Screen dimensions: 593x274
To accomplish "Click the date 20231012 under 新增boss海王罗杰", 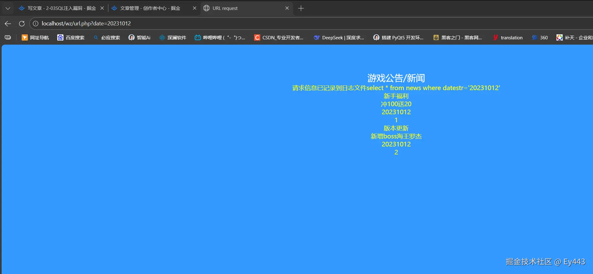I will point(396,144).
